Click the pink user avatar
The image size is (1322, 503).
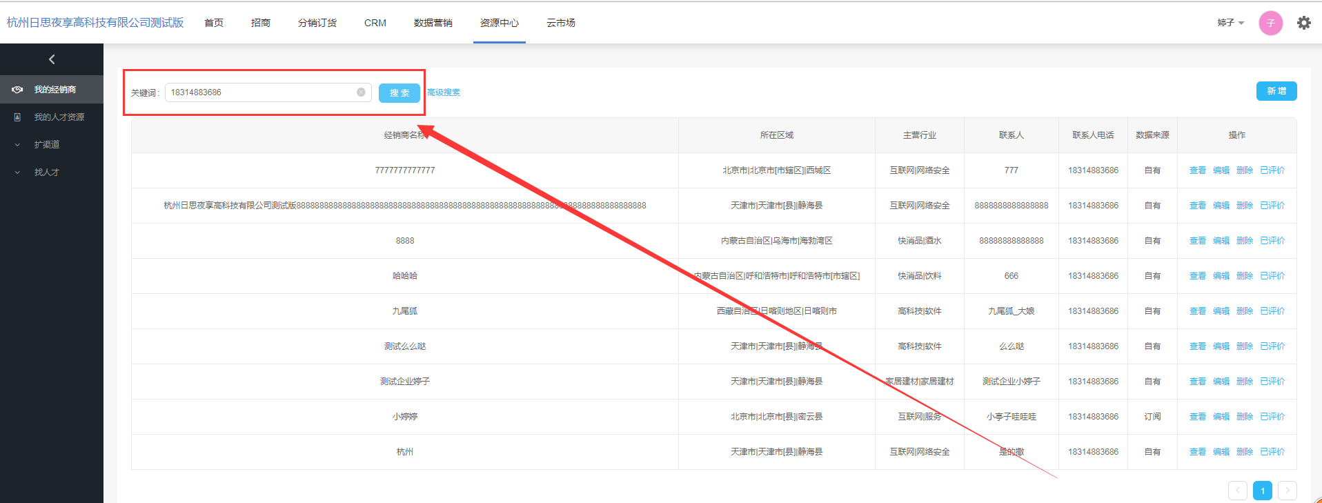(x=1270, y=23)
